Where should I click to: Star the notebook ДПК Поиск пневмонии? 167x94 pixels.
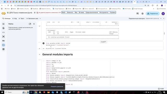click(x=35, y=13)
